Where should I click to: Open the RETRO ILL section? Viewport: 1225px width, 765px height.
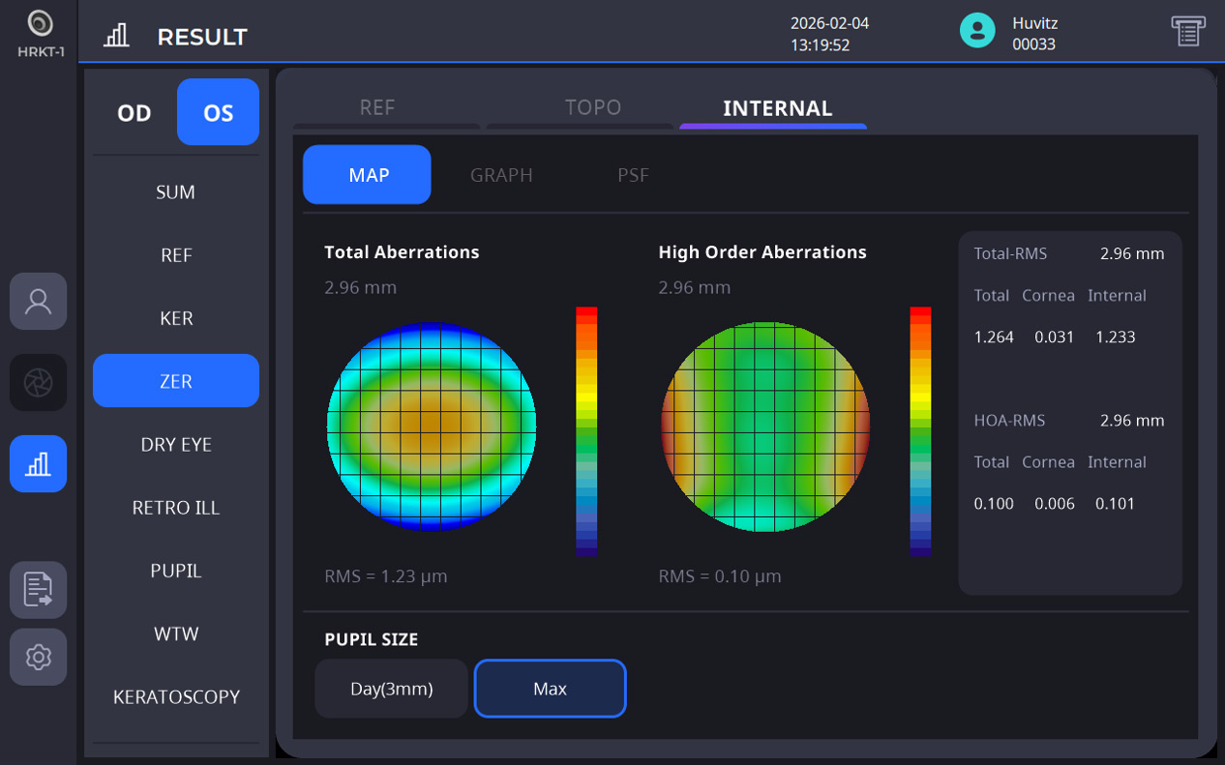(176, 508)
